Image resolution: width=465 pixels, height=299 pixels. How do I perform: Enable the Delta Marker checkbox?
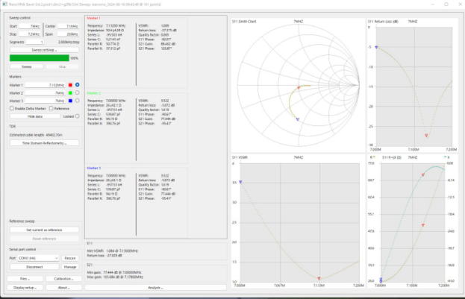(x=12, y=109)
